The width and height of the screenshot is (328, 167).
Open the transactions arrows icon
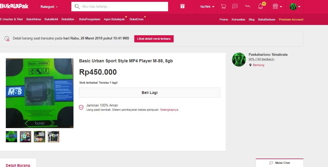click(248, 6)
